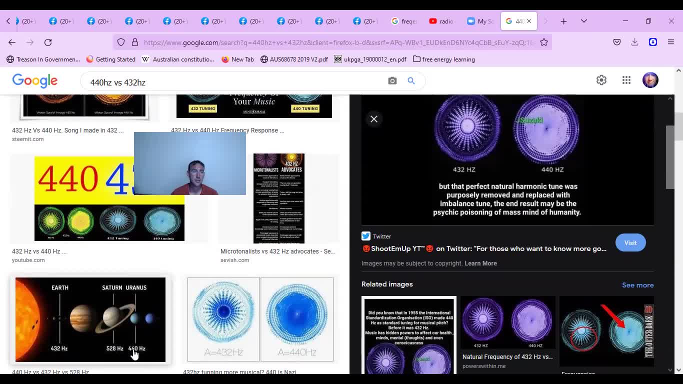The width and height of the screenshot is (683, 384).
Task: Open ukpga_19000012_en.pdf bookmark
Action: click(370, 59)
